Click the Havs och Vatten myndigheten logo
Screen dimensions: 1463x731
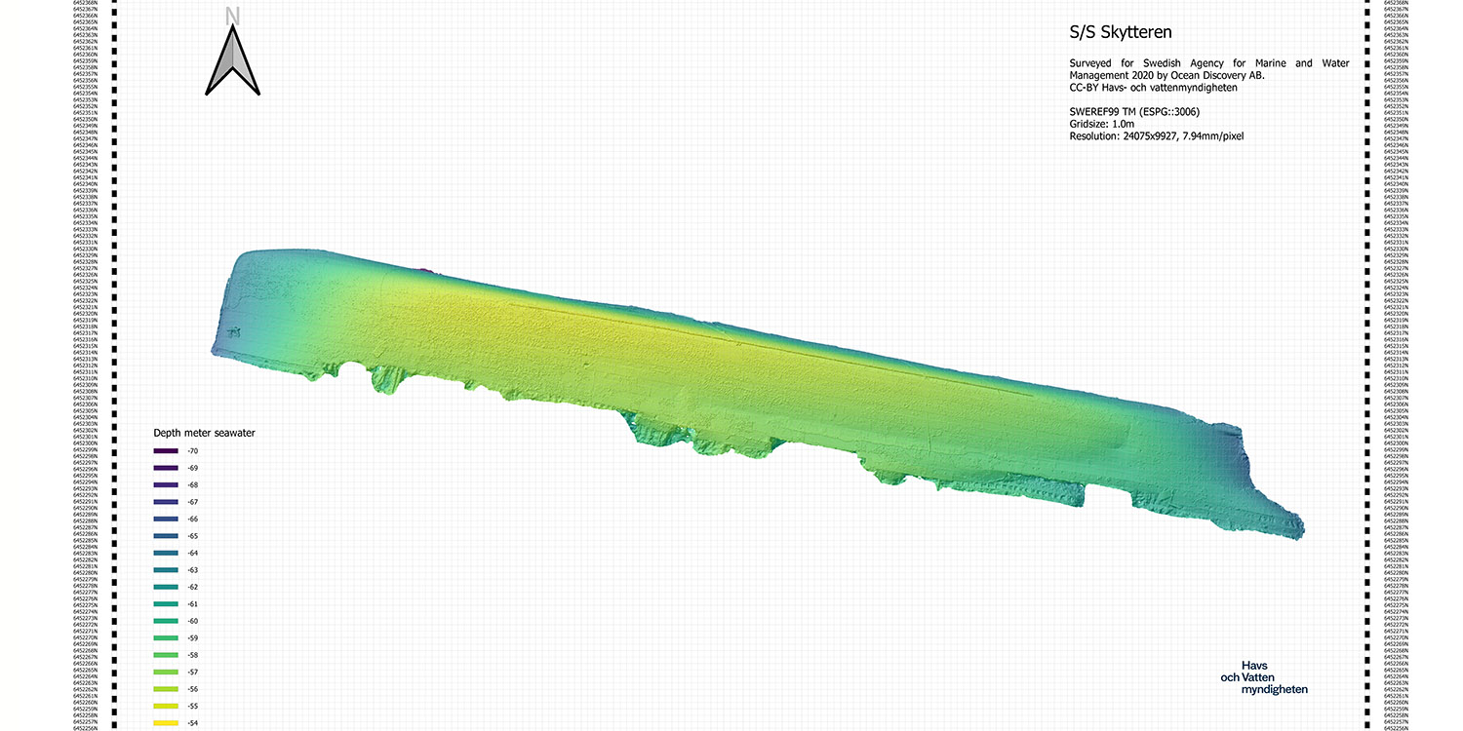(x=1264, y=677)
